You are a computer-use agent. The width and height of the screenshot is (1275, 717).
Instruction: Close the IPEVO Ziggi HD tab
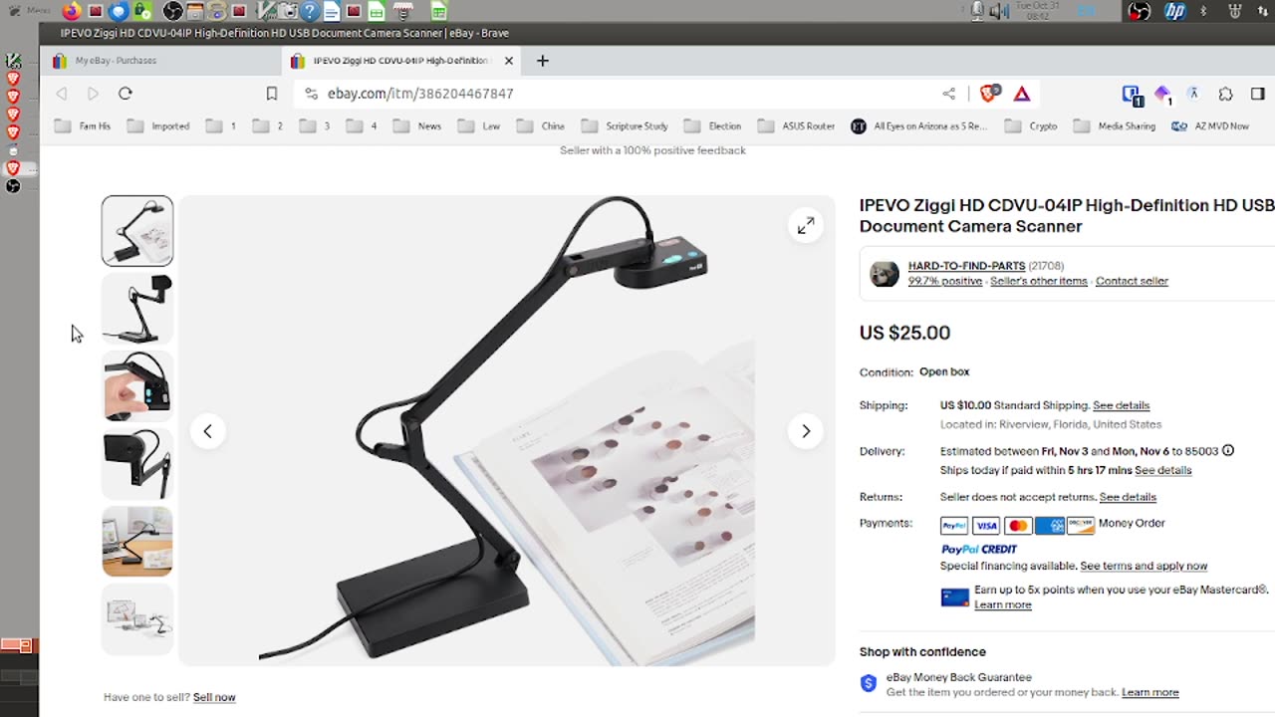click(x=509, y=61)
